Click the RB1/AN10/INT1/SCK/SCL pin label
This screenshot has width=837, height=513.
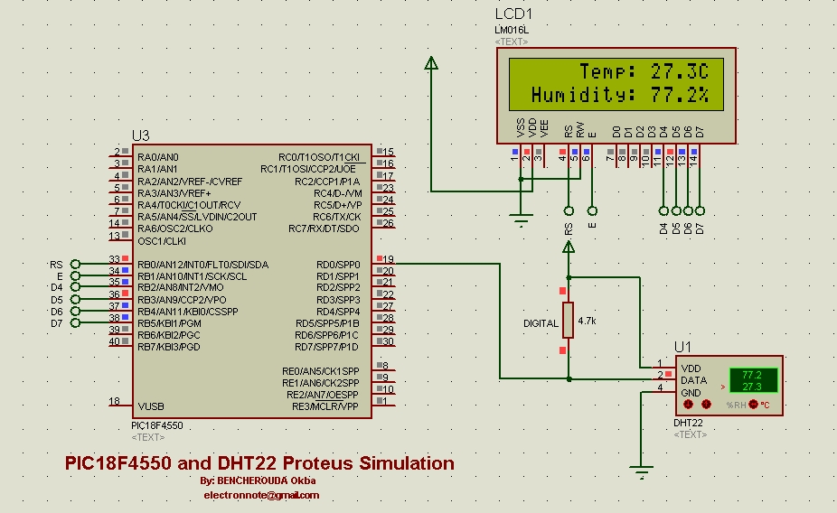[x=193, y=276]
